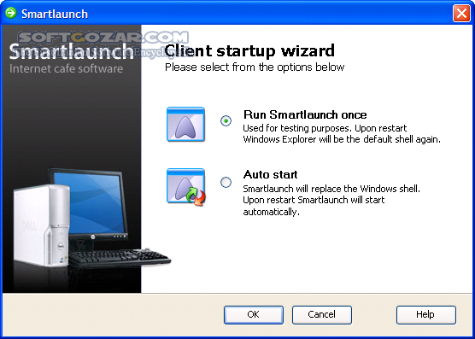Click the Smartlaunch window title text

[55, 14]
